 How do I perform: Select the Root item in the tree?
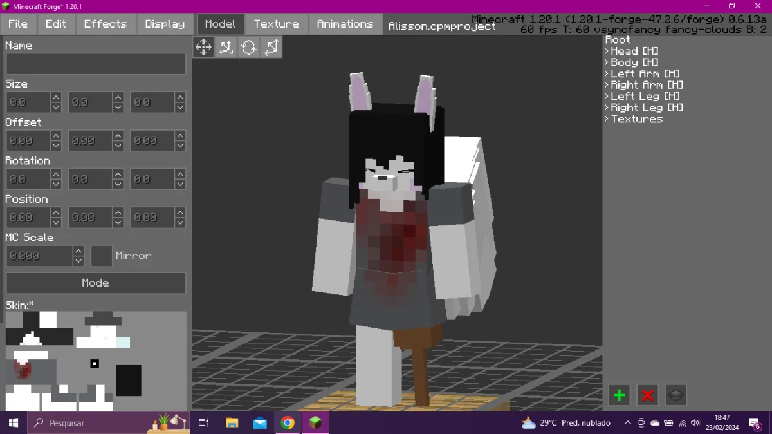coord(618,40)
